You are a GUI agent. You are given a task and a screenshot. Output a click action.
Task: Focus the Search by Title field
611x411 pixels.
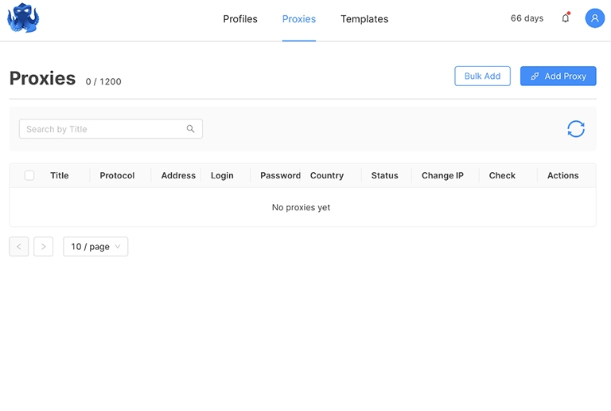coord(111,129)
